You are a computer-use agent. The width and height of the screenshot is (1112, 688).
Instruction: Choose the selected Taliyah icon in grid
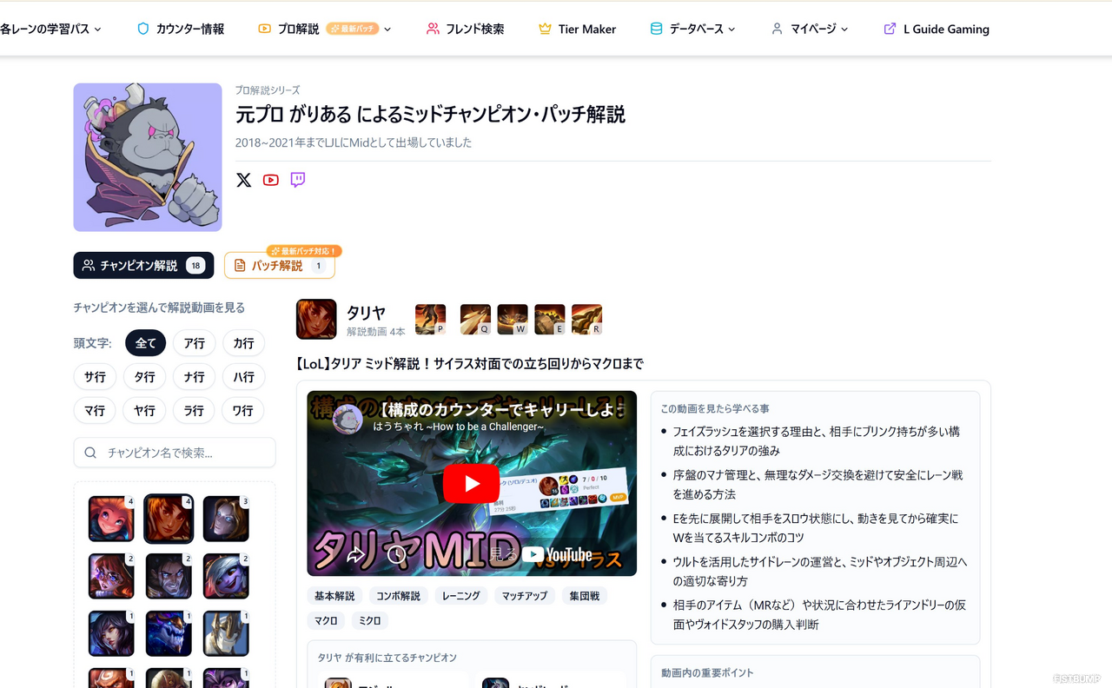tap(169, 519)
